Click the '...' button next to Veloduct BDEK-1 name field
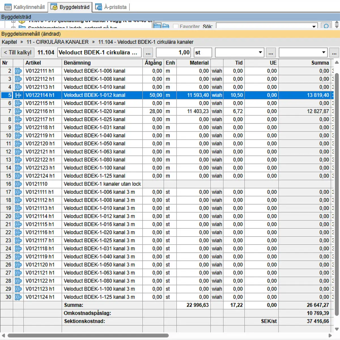The height and width of the screenshot is (340, 340). tap(148, 53)
